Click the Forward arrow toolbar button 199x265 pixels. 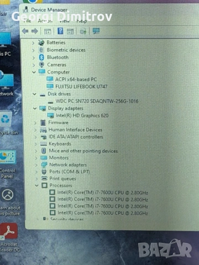35,31
